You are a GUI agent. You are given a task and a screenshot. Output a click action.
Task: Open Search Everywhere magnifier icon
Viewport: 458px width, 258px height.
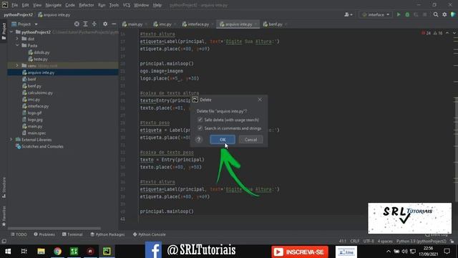[x=436, y=14]
